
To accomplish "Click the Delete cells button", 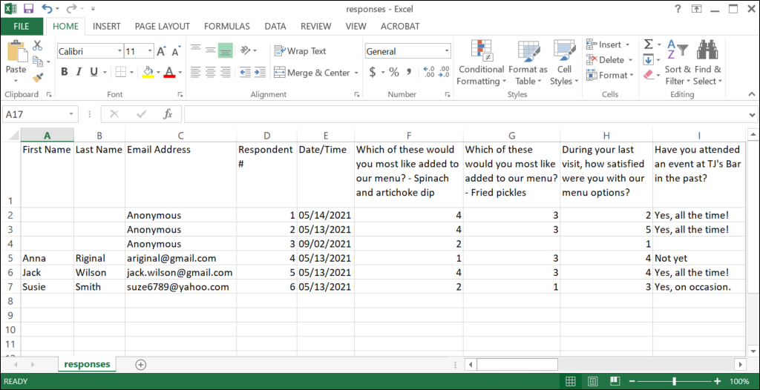I will pos(610,60).
